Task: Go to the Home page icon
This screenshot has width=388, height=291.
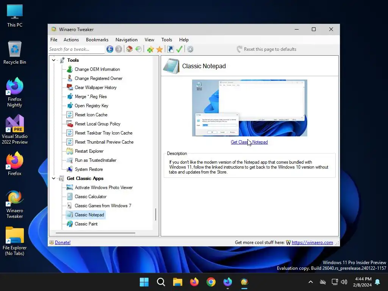Action: point(129,49)
